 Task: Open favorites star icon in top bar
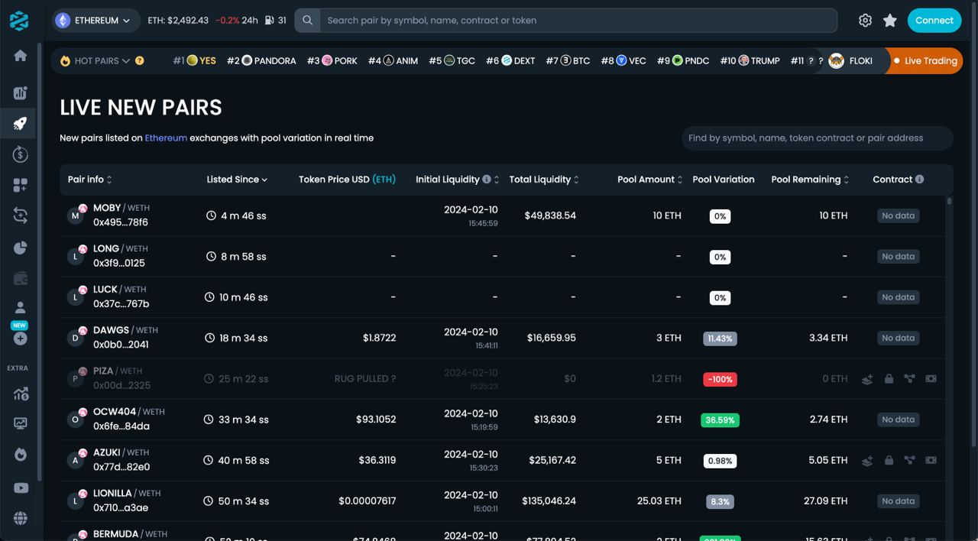coord(890,21)
